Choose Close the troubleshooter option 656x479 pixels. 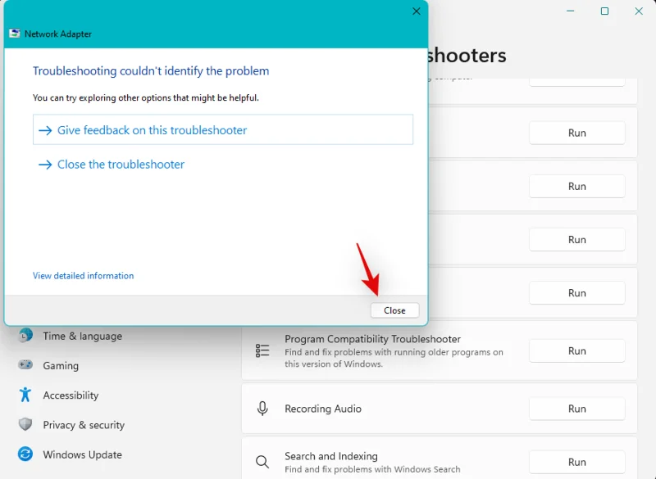pyautogui.click(x=121, y=165)
